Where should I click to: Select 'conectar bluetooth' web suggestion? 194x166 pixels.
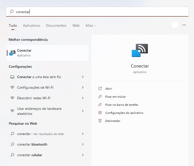[x=48, y=144]
